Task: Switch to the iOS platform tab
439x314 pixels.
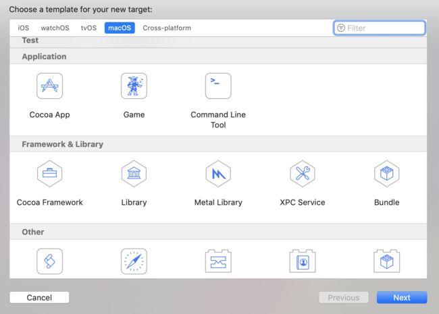Action: tap(23, 28)
